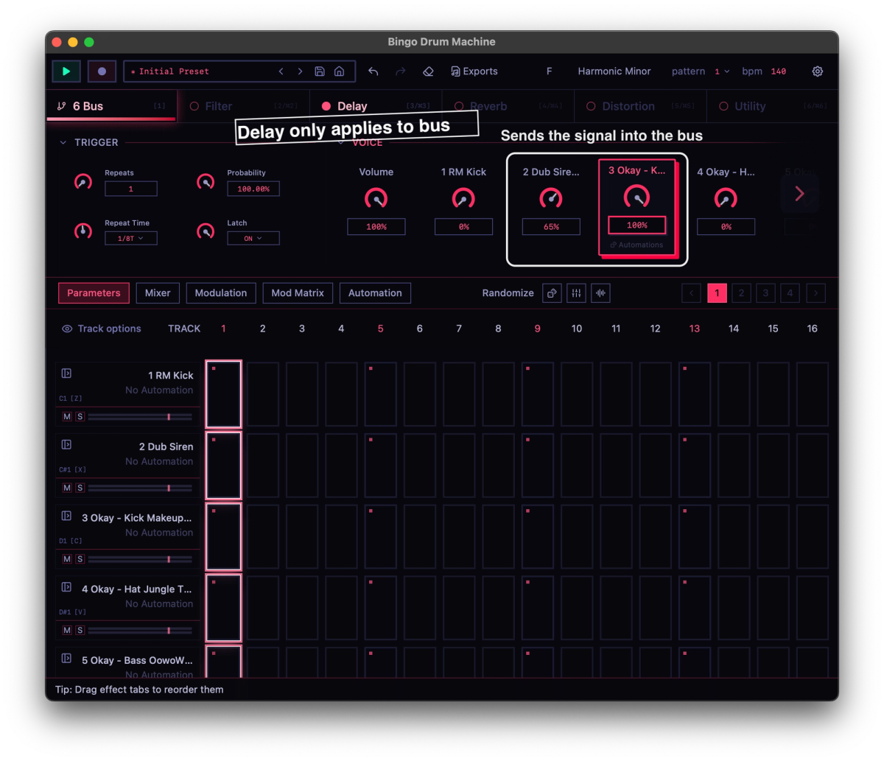The width and height of the screenshot is (884, 761).
Task: Open the 4 Okay - Hat Jungle track panel icon
Action: tap(66, 587)
